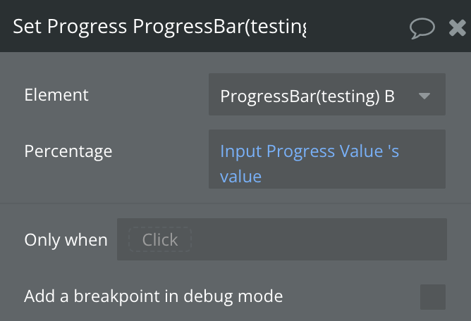
Task: Click the Element dropdown arrow
Action: pos(424,96)
